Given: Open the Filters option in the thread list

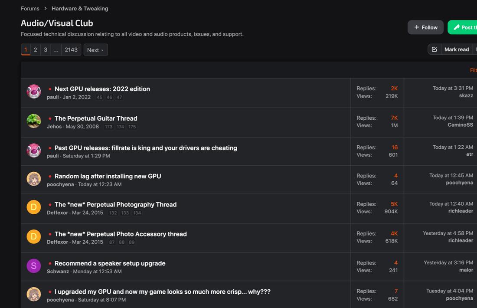Looking at the screenshot, I should coord(473,70).
